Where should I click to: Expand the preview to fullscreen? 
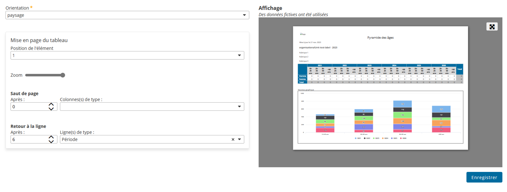click(x=492, y=27)
